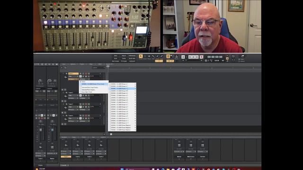The image size is (303, 170).
Task: Select the Edit tool icon
Action: [x=153, y=57]
